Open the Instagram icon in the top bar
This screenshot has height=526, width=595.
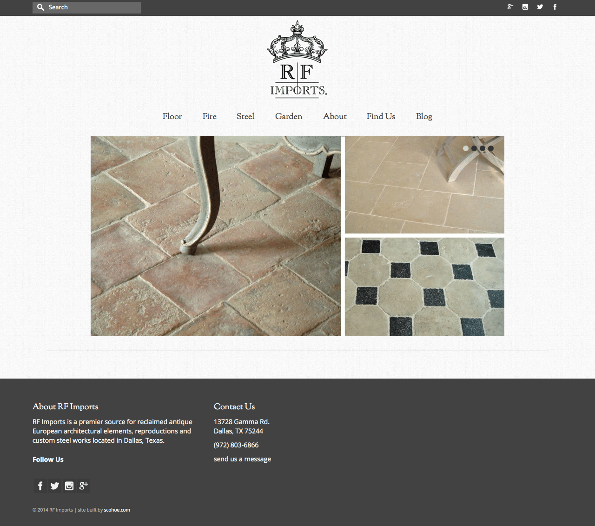pos(525,7)
